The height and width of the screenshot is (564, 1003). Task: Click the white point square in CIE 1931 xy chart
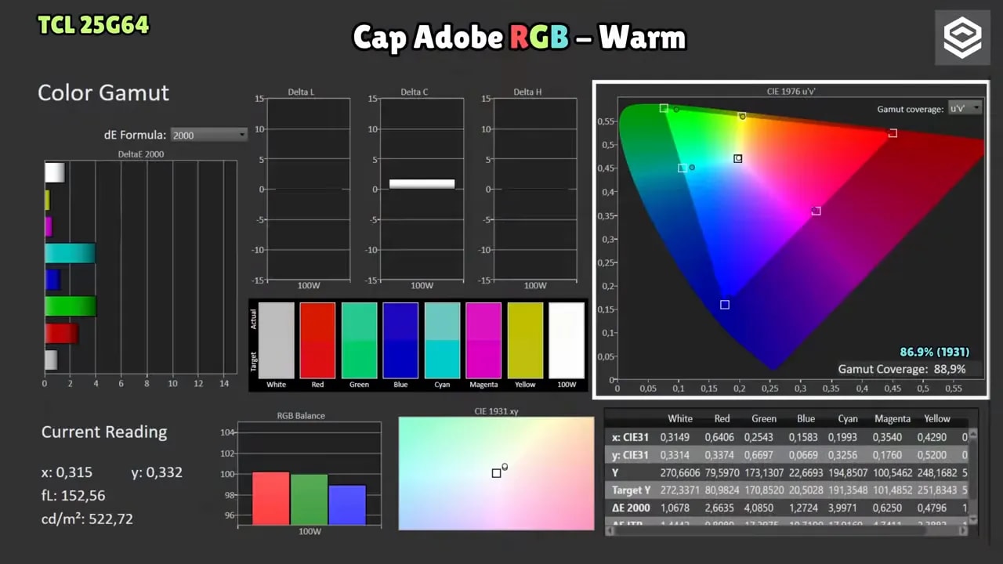496,473
